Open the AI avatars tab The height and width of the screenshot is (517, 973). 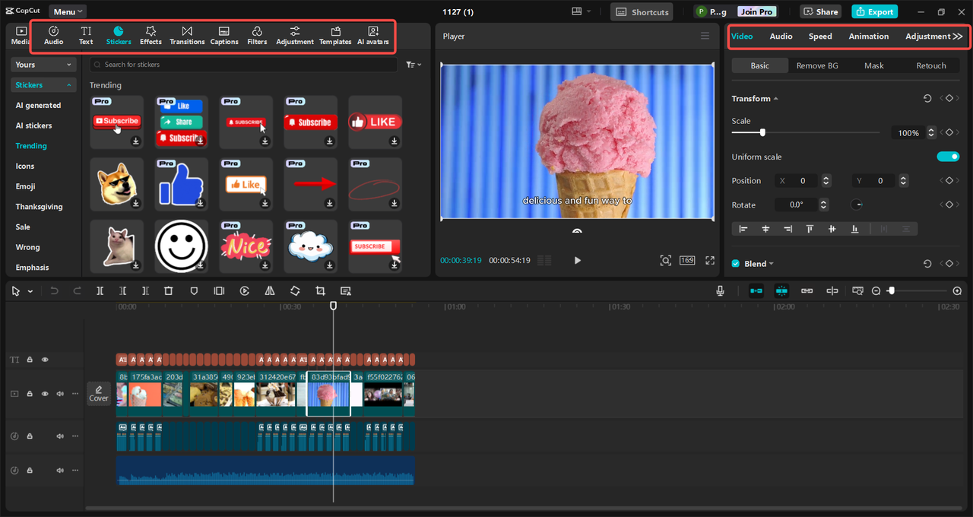(x=373, y=35)
